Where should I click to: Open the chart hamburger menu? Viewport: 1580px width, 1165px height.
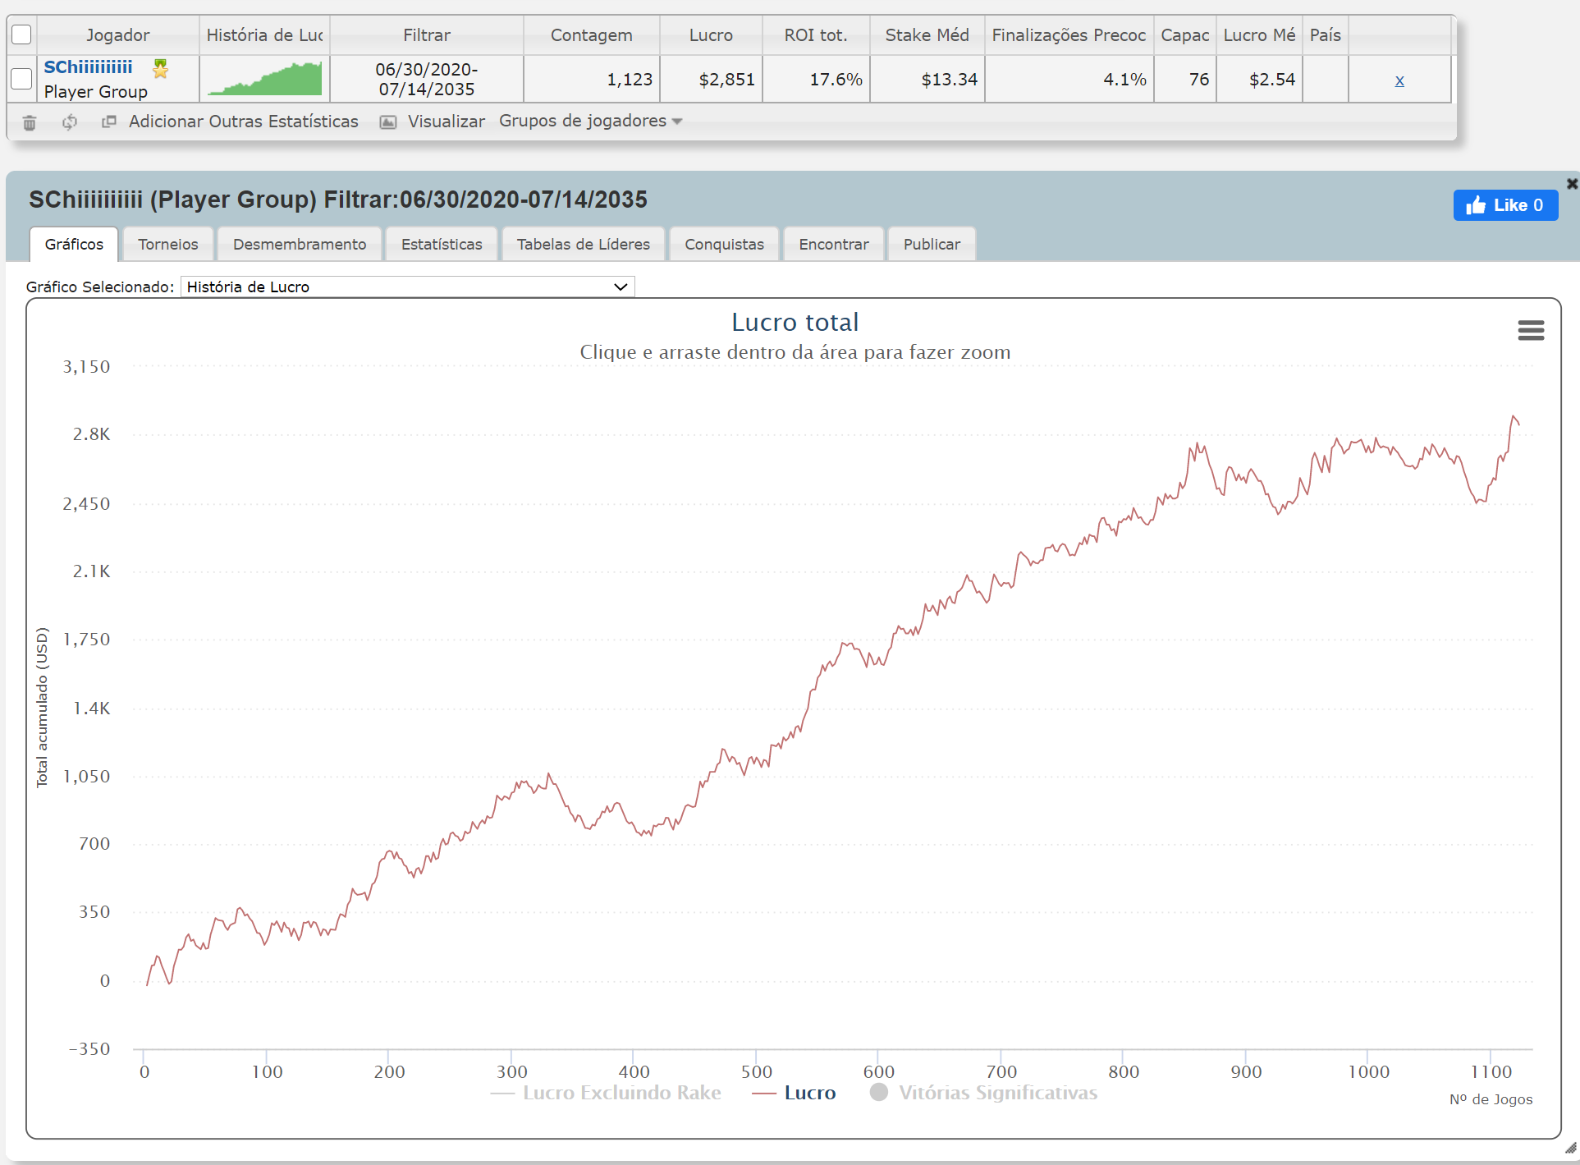tap(1531, 330)
